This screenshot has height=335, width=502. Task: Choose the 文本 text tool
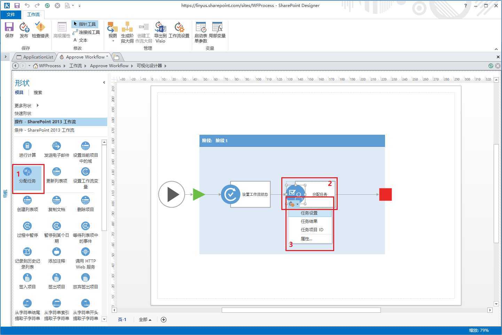pos(81,40)
